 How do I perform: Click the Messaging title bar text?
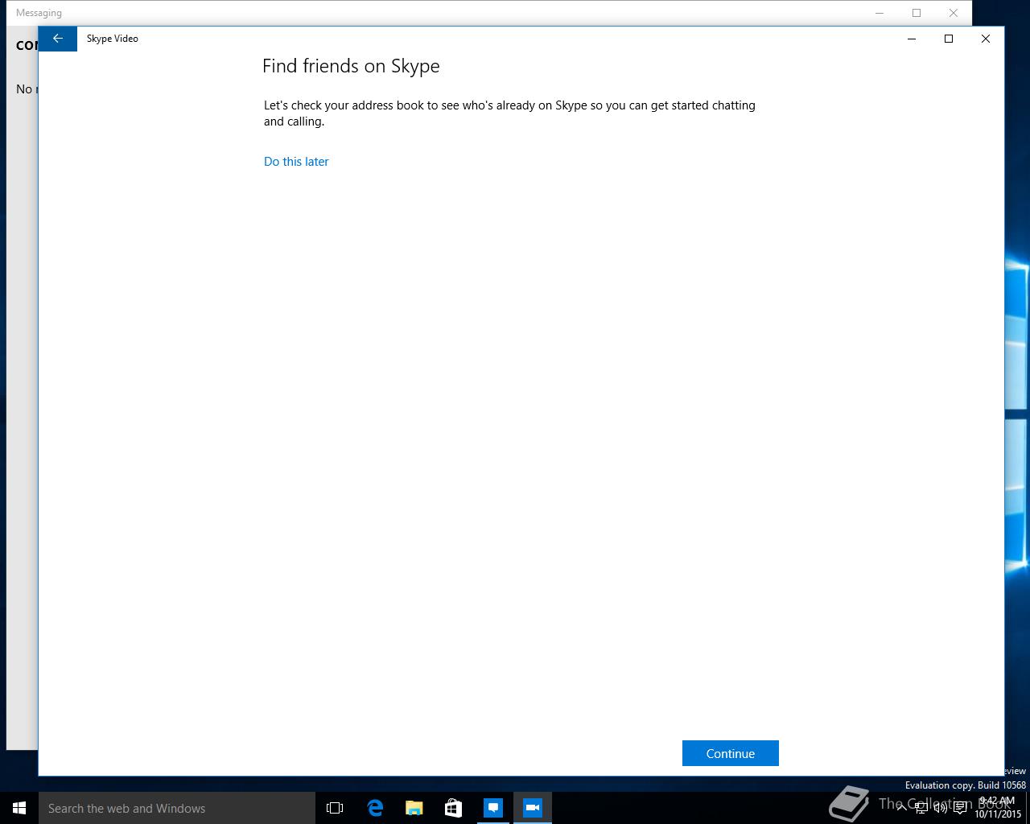pyautogui.click(x=39, y=13)
